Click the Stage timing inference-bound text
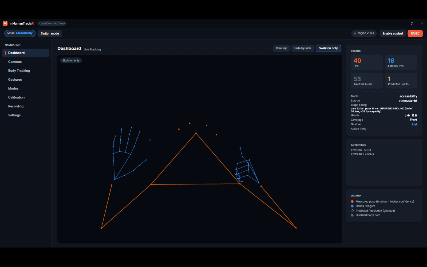The width and height of the screenshot is (427, 267). 382,110
